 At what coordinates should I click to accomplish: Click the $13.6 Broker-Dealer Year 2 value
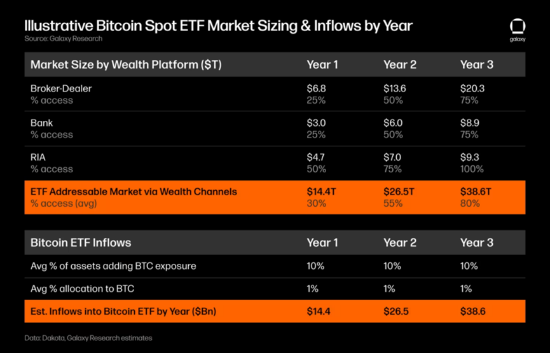(x=395, y=88)
